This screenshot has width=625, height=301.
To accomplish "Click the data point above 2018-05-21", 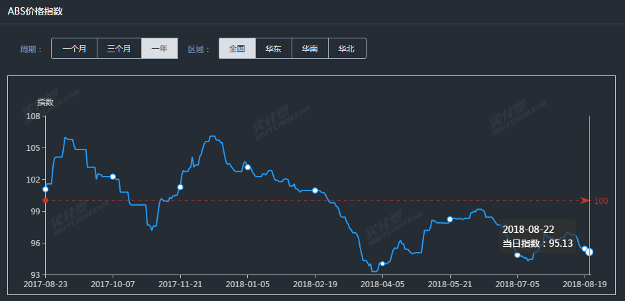I will [x=450, y=219].
